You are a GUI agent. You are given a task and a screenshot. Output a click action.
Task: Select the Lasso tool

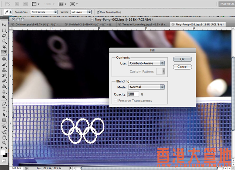pos(4,36)
